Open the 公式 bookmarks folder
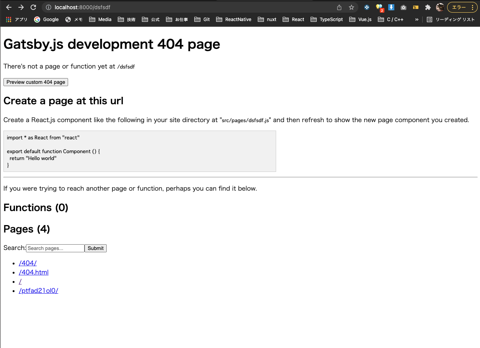 coord(151,20)
